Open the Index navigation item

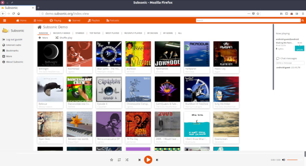click(x=38, y=20)
